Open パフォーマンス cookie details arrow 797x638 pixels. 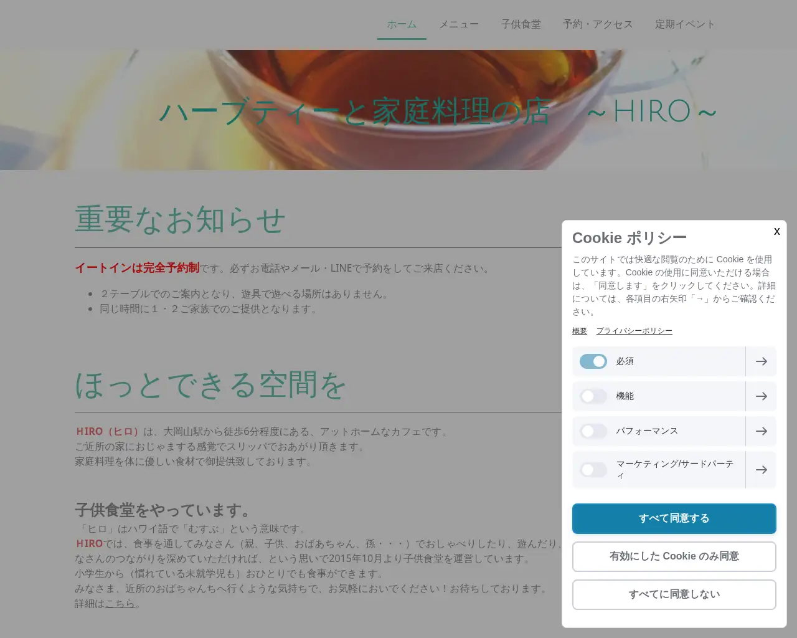pos(761,431)
